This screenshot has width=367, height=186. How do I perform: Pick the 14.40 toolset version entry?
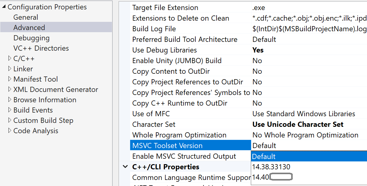pos(261,177)
